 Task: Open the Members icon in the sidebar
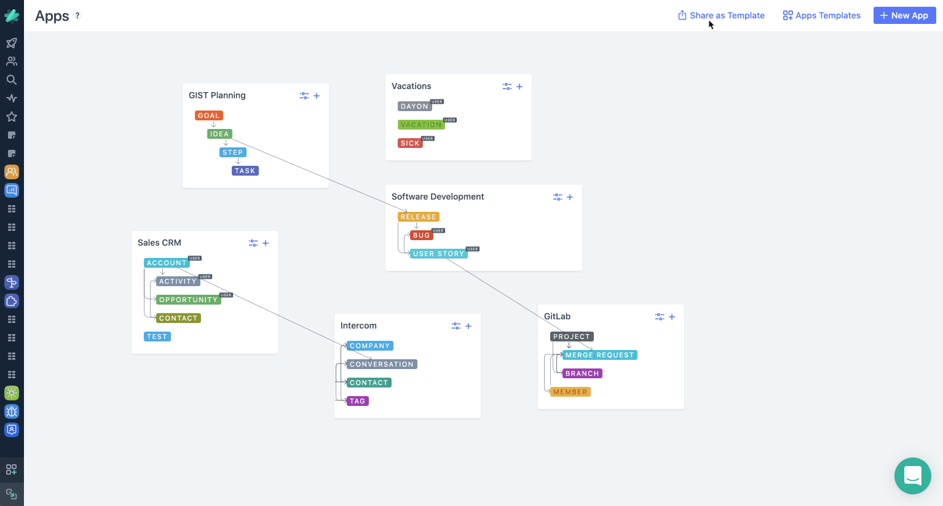click(x=11, y=61)
